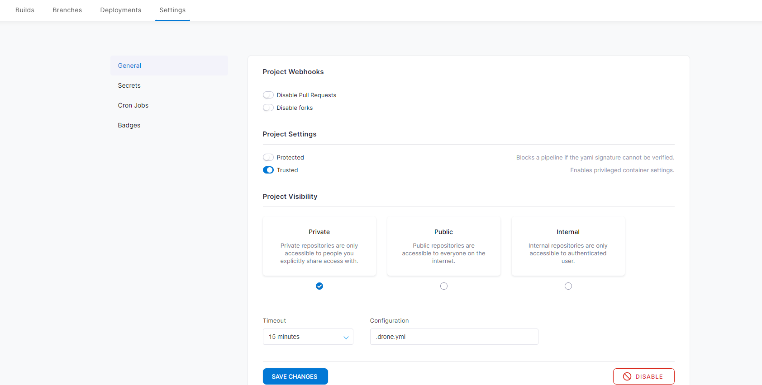Screen dimensions: 762x385
Task: Navigate to Cron Jobs in sidebar
Action: (133, 105)
